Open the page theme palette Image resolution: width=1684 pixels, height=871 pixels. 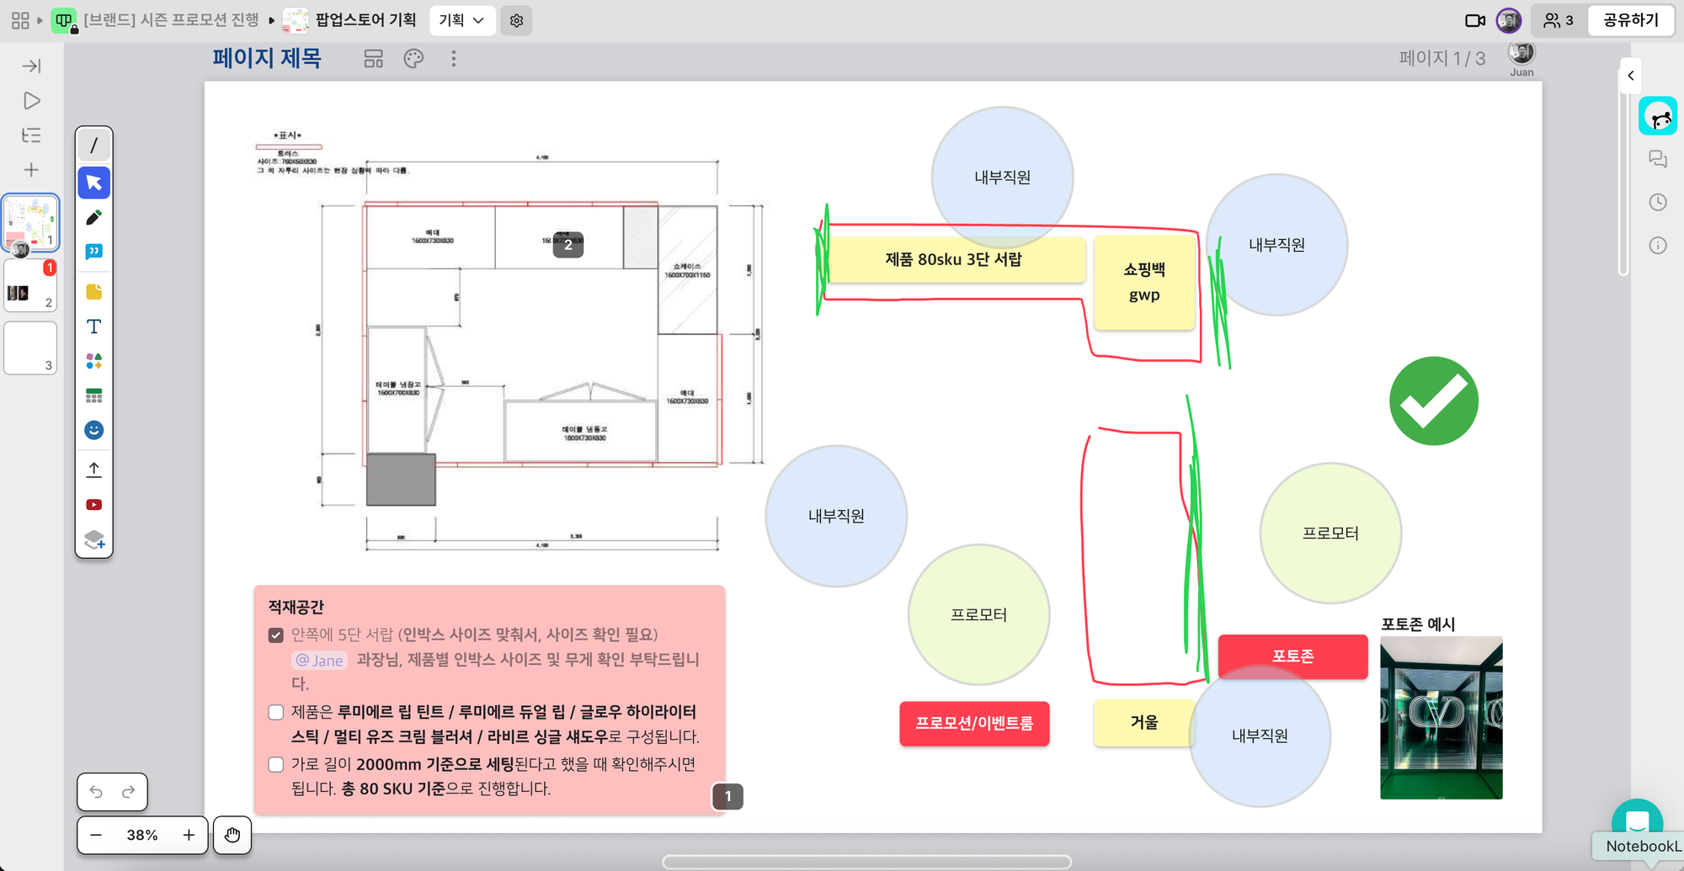(413, 59)
